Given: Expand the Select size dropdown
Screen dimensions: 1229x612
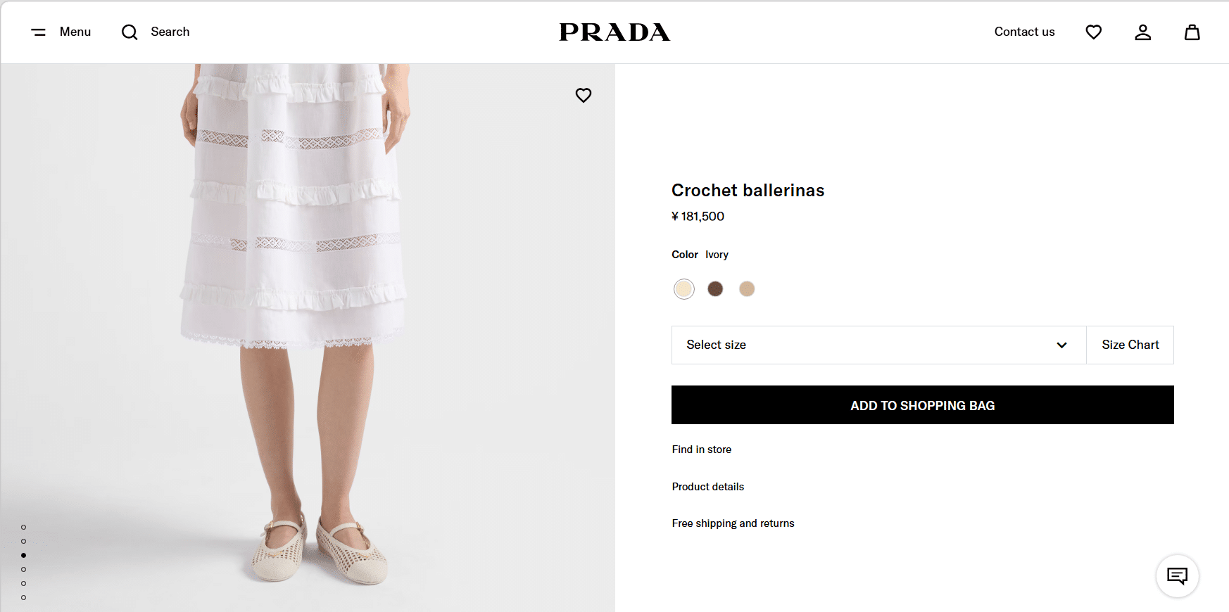Looking at the screenshot, I should pos(878,345).
